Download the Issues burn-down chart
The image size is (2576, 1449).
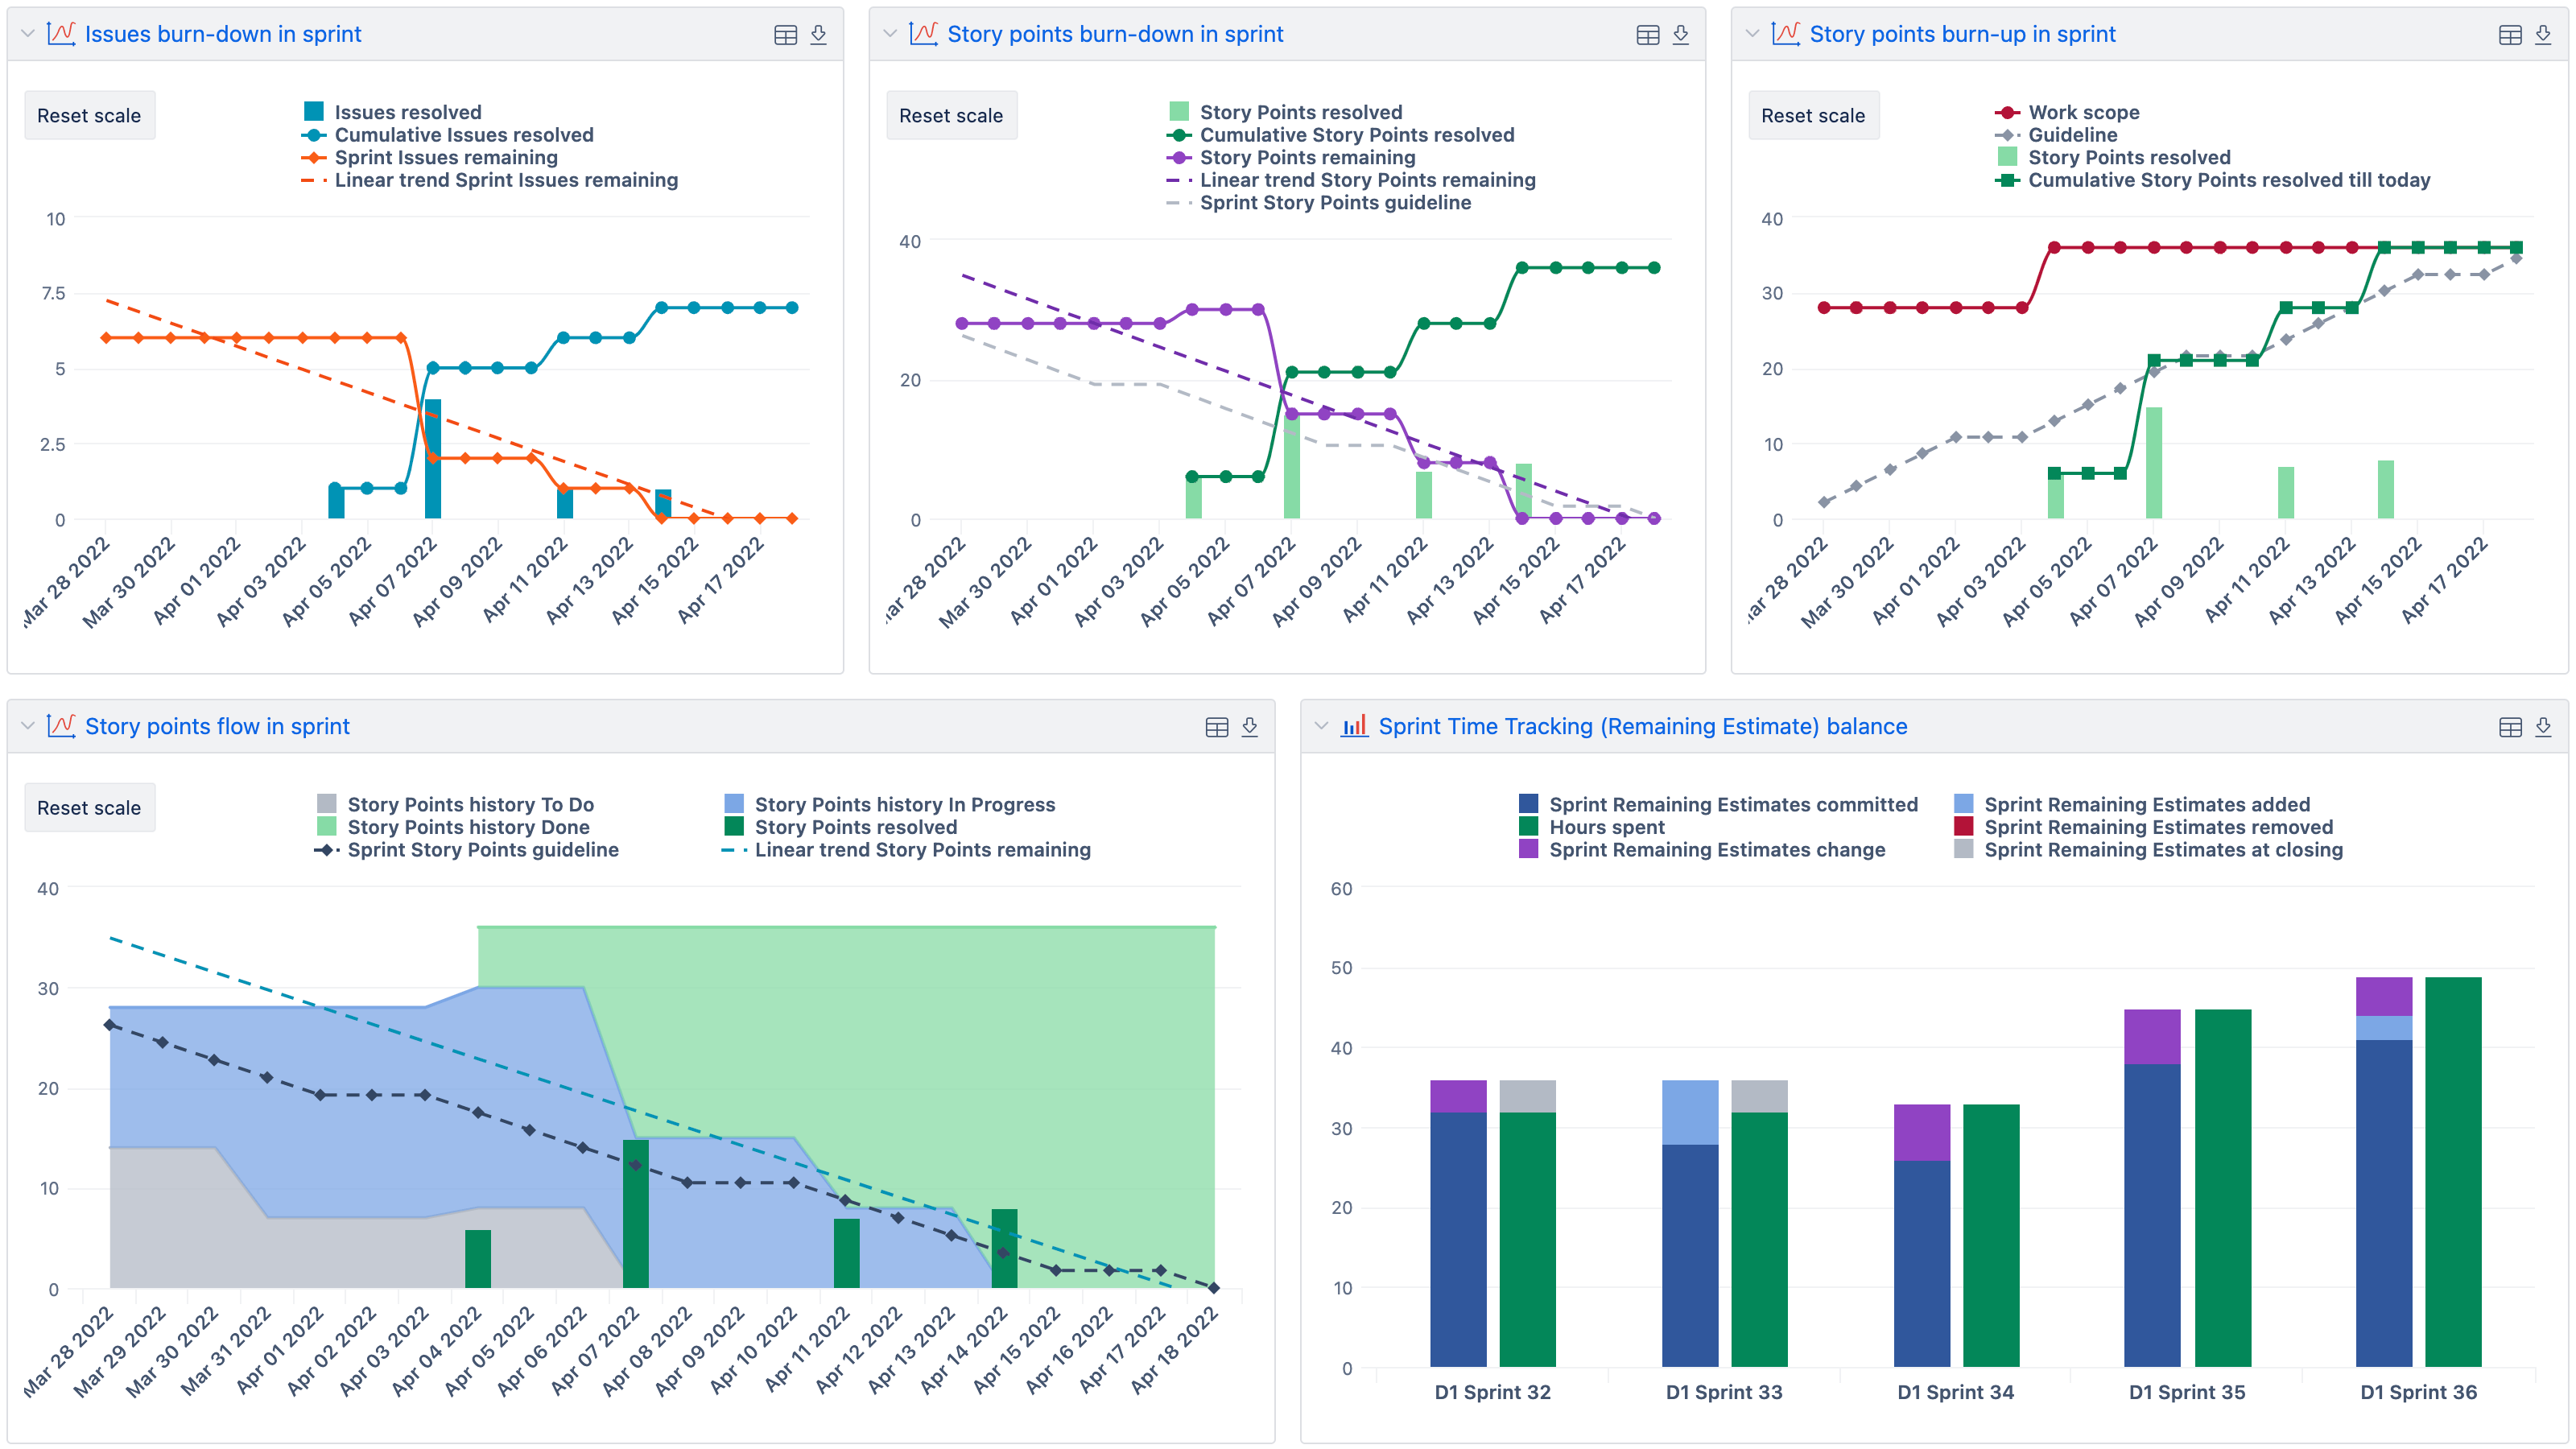pyautogui.click(x=819, y=33)
